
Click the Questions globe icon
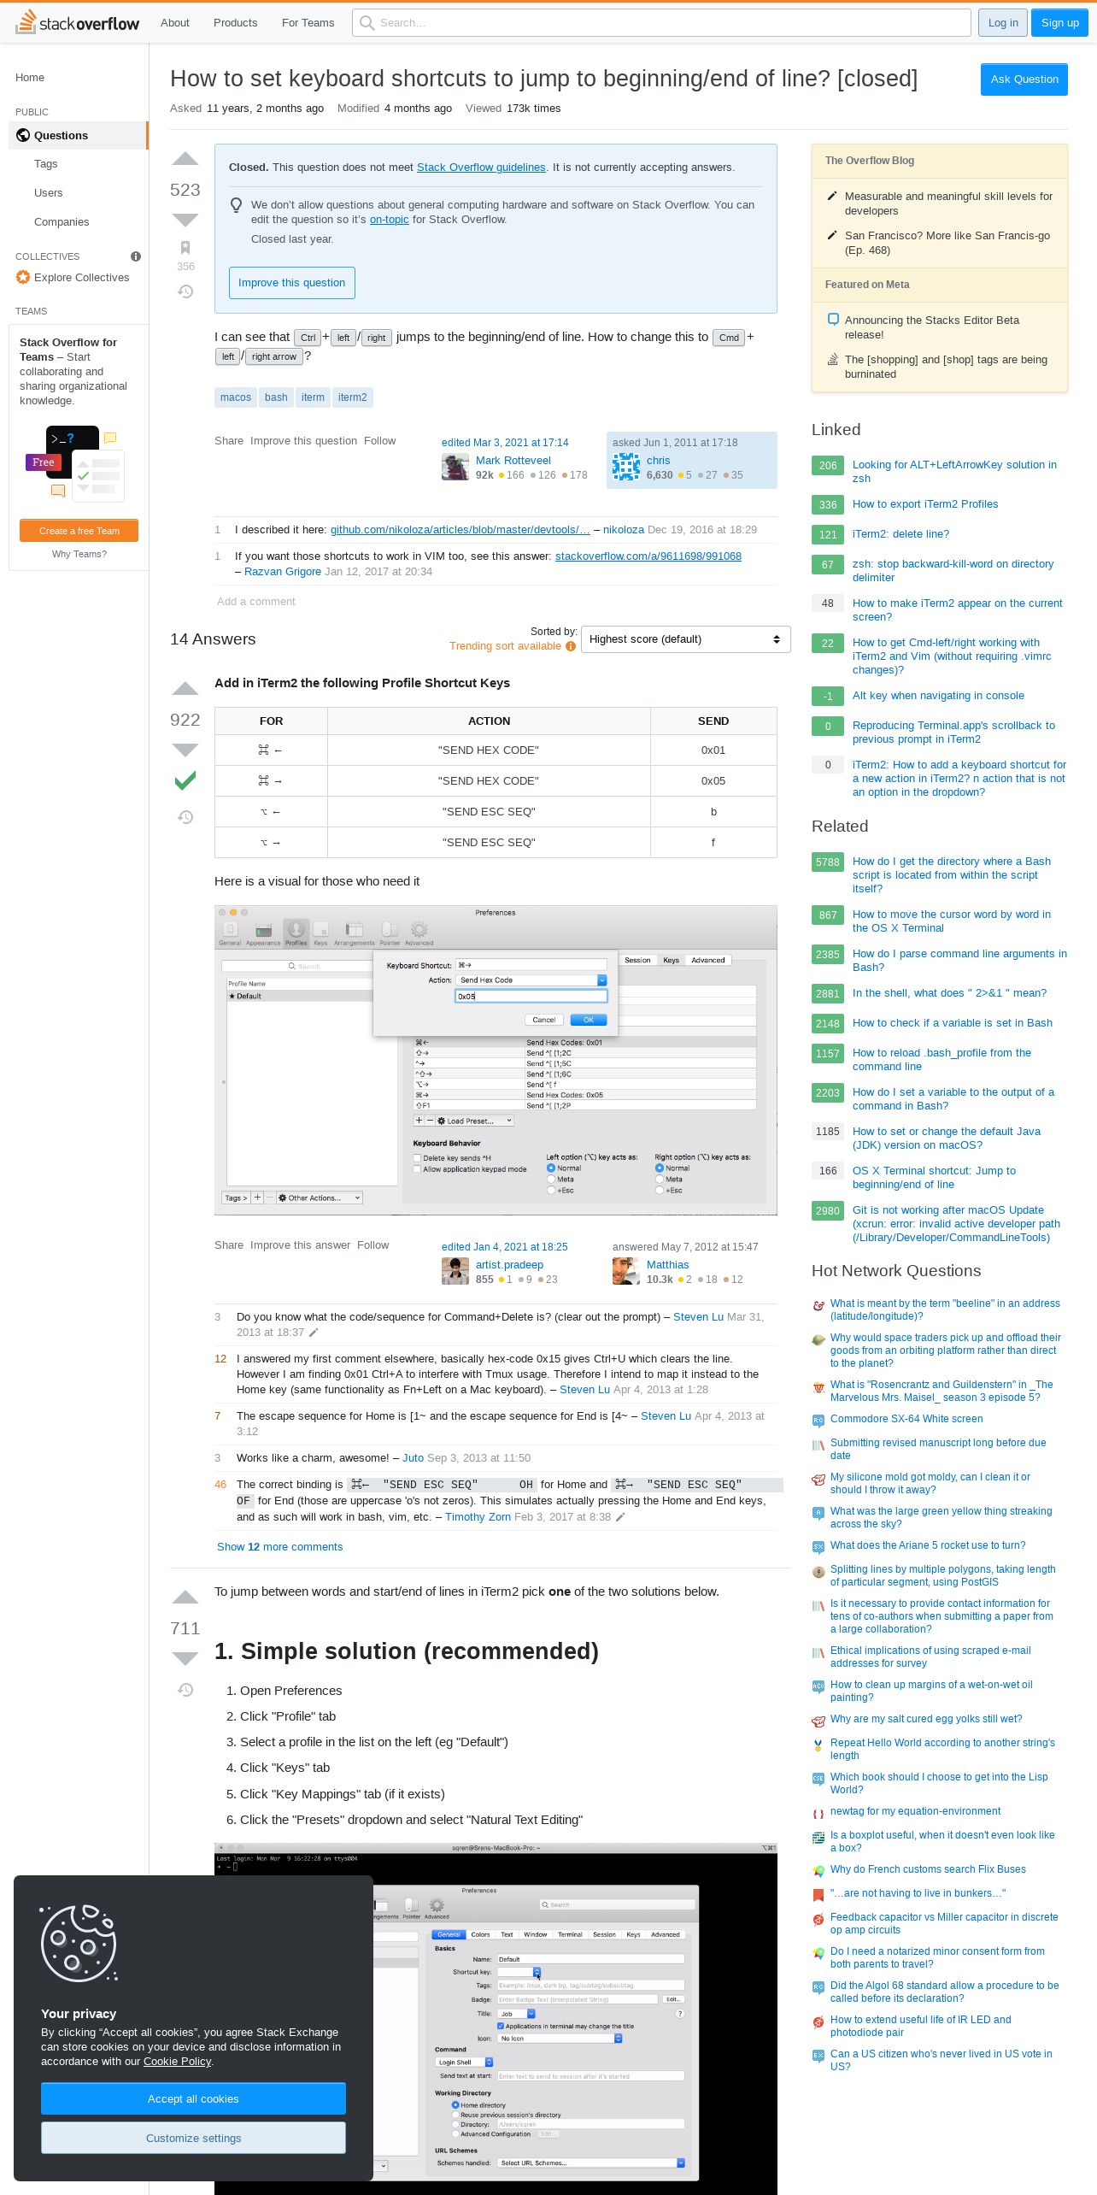[x=23, y=135]
